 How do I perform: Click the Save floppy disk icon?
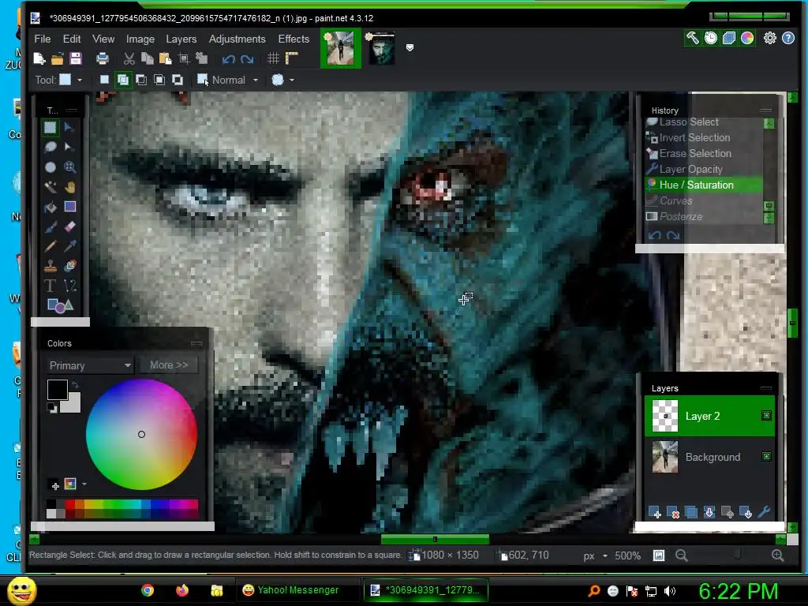click(76, 58)
